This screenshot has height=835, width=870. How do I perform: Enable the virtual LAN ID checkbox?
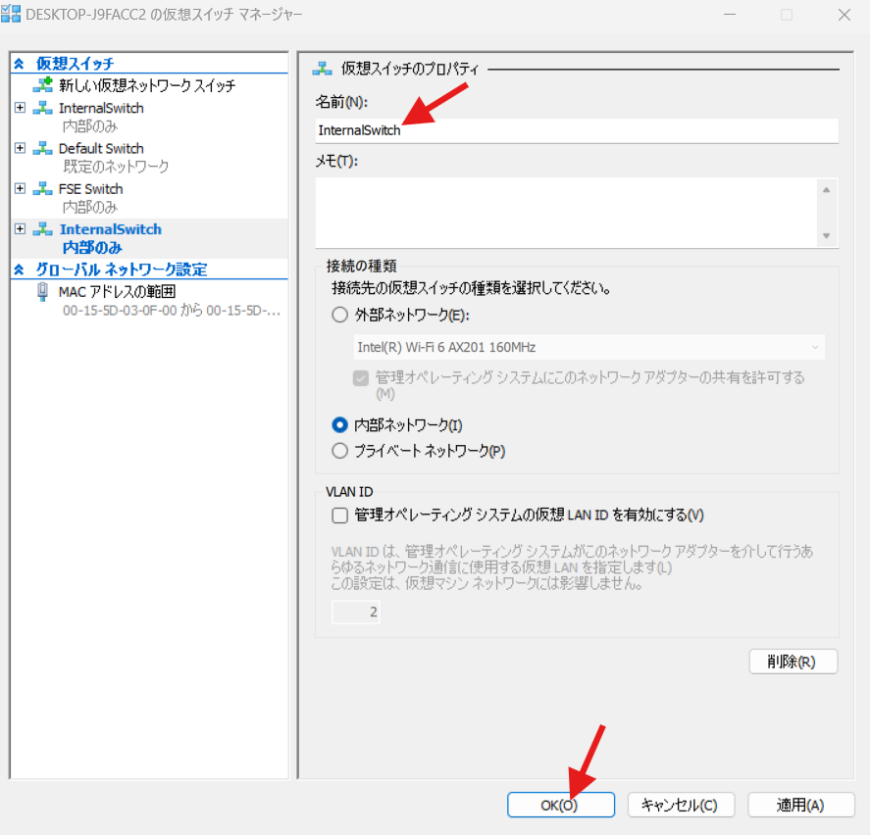[x=340, y=516]
